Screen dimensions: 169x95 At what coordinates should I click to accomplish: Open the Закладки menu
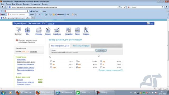26,4
